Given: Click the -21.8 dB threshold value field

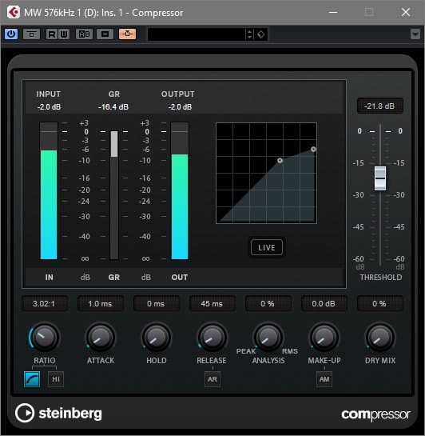Looking at the screenshot, I should pos(379,106).
